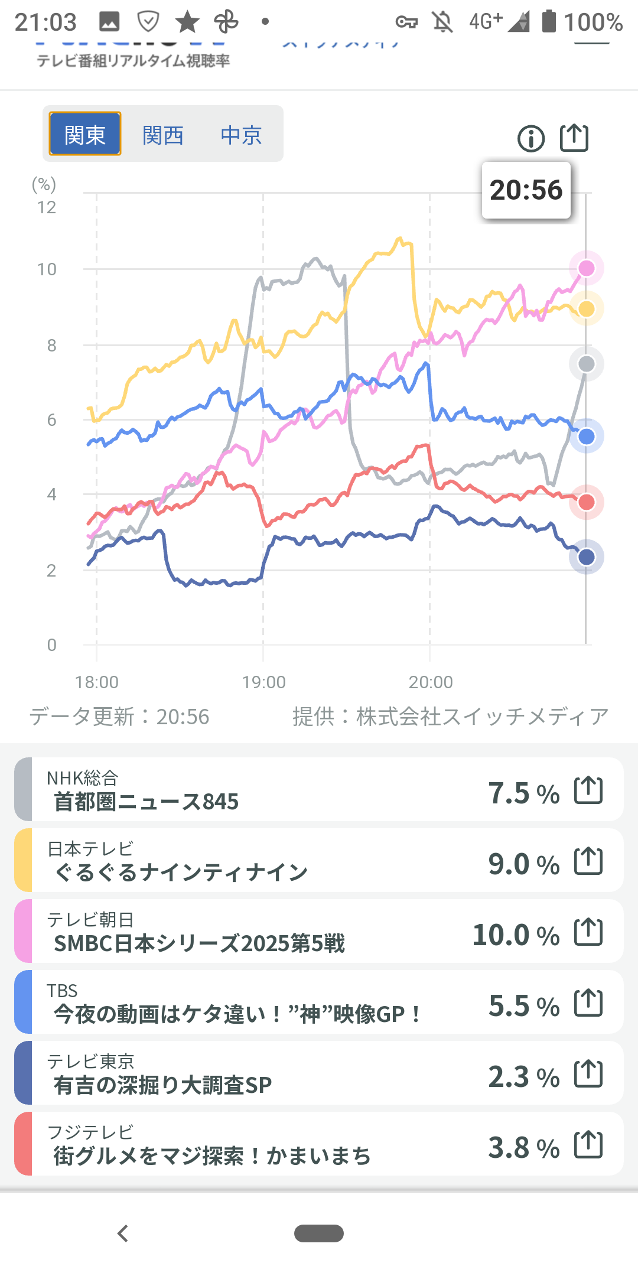
Task: Switch to the 関西 region tab
Action: point(163,135)
